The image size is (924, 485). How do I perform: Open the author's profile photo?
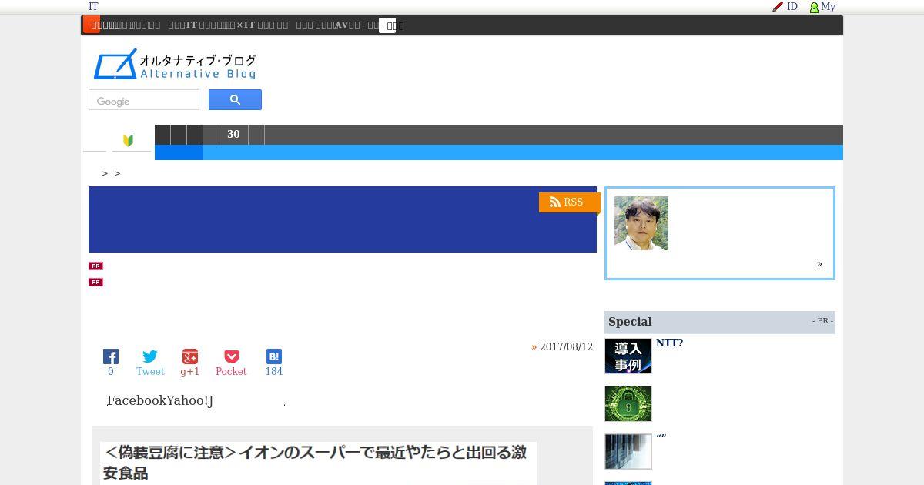641,223
